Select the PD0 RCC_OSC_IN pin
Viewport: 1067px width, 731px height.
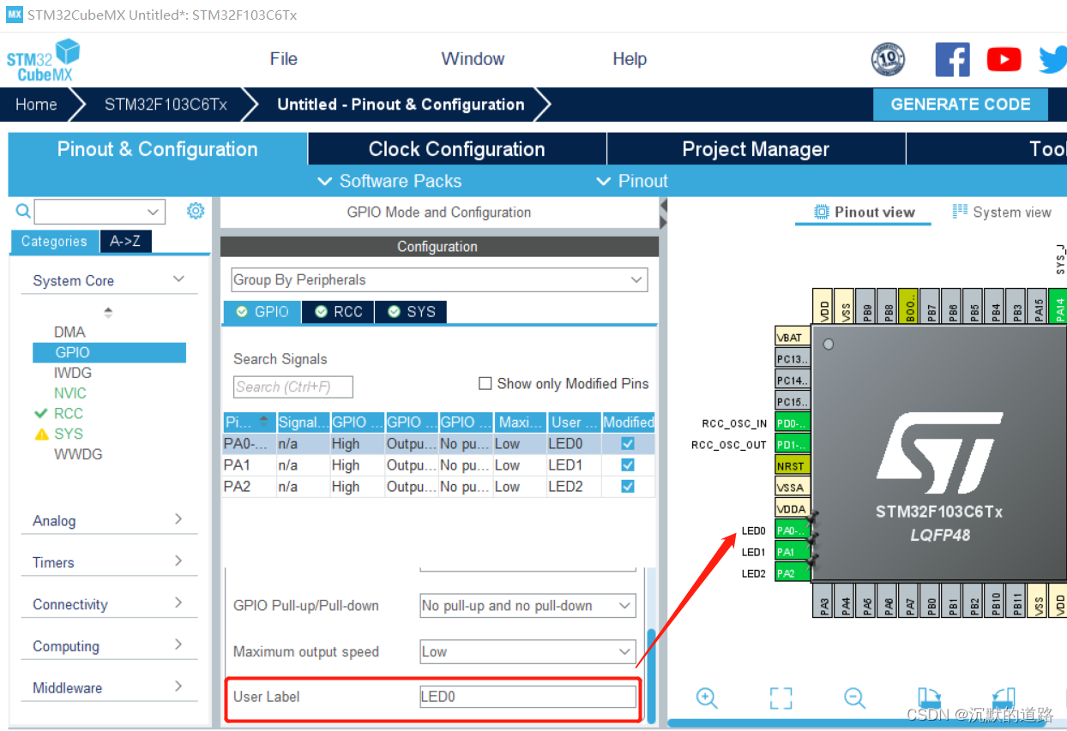[x=793, y=423]
